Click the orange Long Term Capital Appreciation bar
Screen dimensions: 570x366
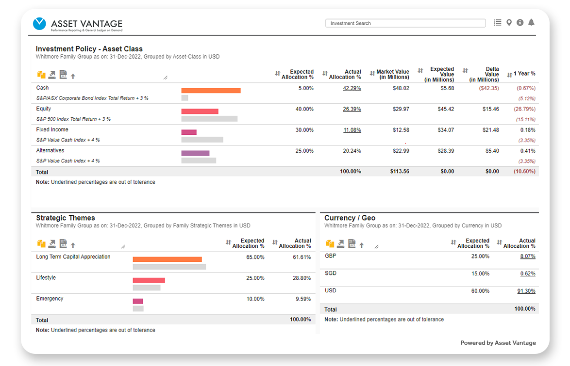(x=167, y=259)
